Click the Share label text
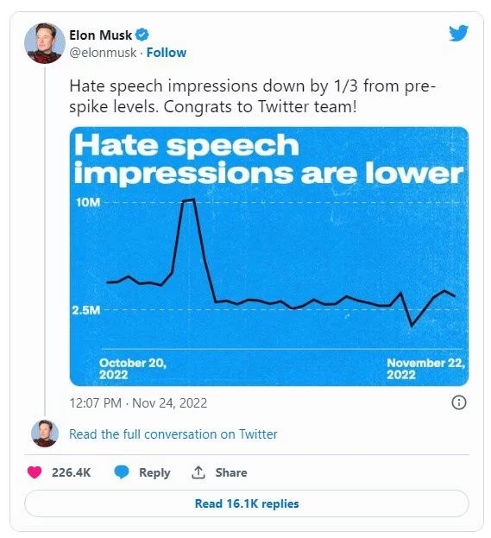The width and height of the screenshot is (491, 538). pyautogui.click(x=231, y=472)
